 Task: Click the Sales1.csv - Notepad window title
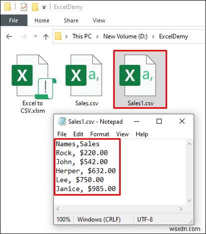[95, 122]
